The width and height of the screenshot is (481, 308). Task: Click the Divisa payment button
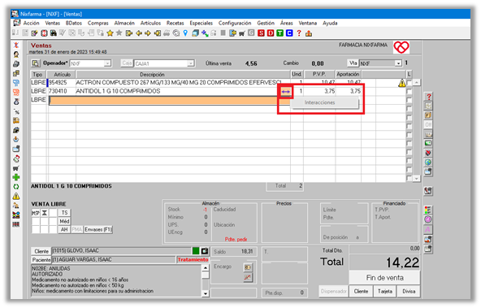click(409, 291)
